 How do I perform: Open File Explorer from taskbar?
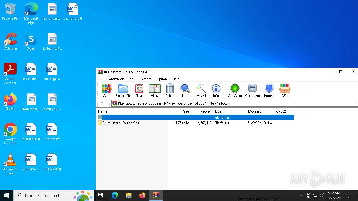click(129, 195)
